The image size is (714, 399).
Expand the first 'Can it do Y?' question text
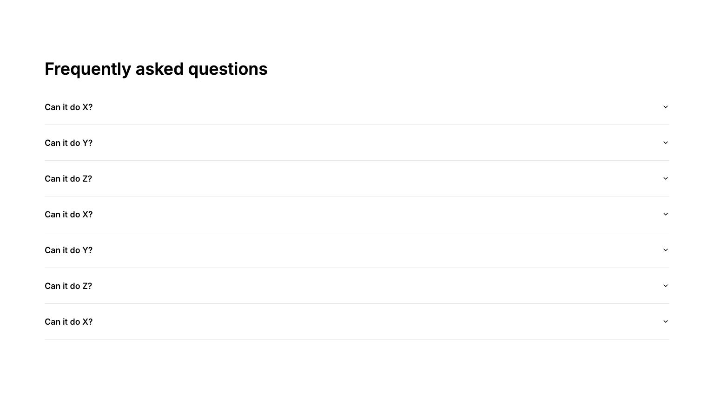tap(69, 143)
